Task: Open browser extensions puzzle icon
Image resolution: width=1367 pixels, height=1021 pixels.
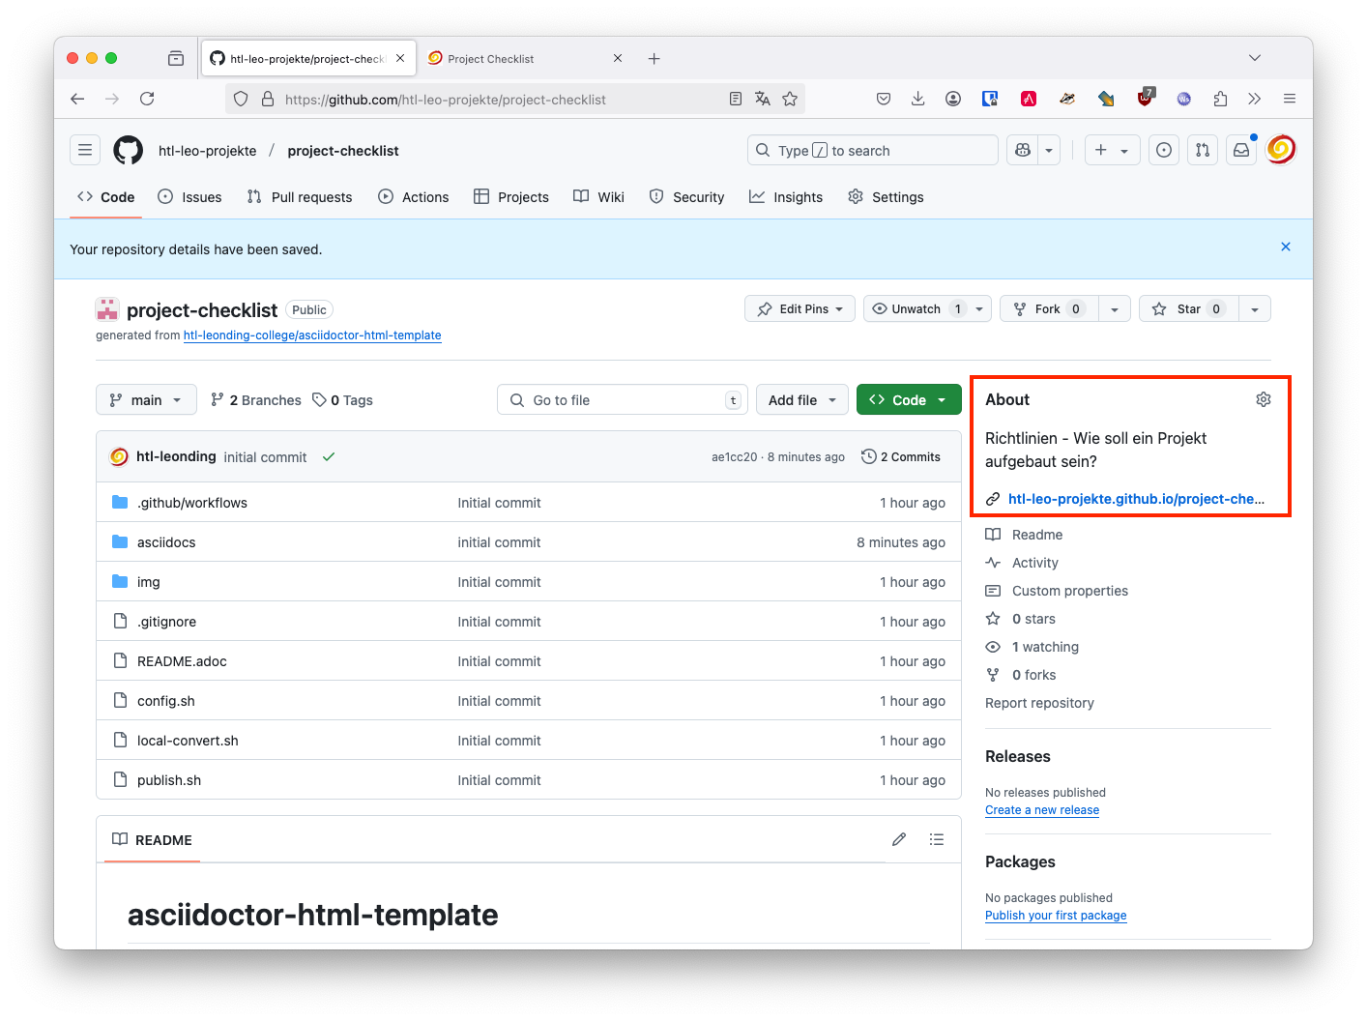Action: click(x=1220, y=99)
